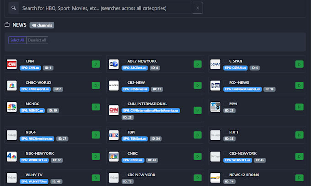Click the MY9 channel logo
The image size is (311, 186).
pos(215,107)
